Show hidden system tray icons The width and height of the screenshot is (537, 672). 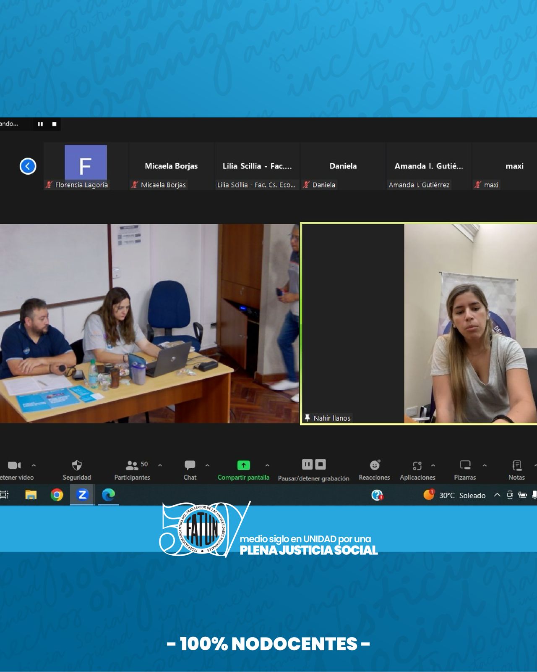click(497, 495)
